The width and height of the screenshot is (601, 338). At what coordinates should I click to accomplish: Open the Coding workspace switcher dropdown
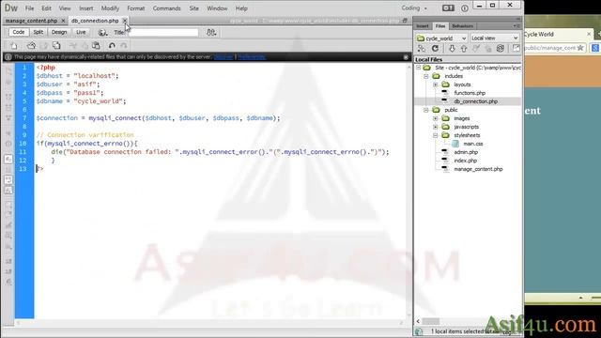tap(414, 8)
